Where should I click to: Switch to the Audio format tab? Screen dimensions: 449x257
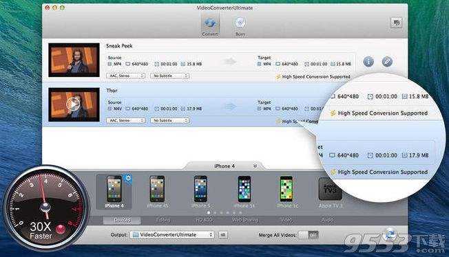(327, 220)
